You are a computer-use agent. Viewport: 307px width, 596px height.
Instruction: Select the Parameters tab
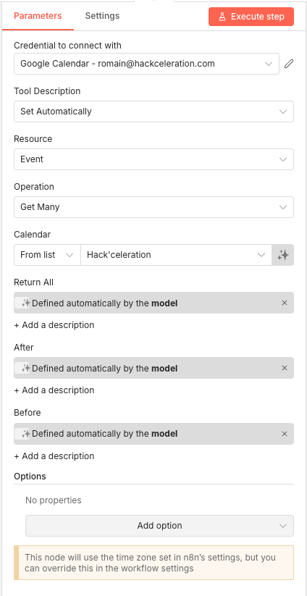[38, 16]
